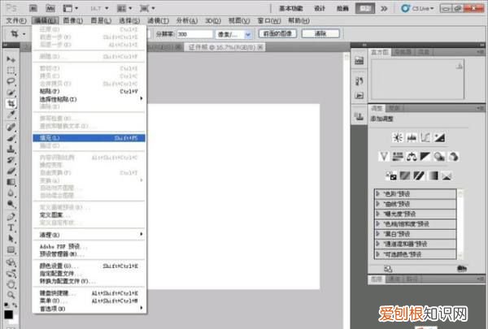Select the Zoom magnifier tool
This screenshot has width=488, height=329.
pos(11,295)
